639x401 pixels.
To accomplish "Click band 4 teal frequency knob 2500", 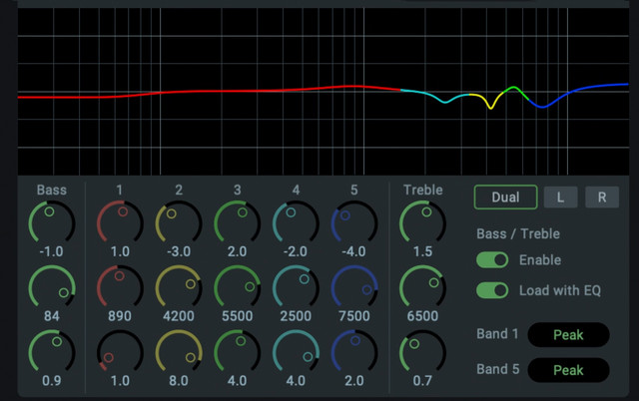I will 296,287.
